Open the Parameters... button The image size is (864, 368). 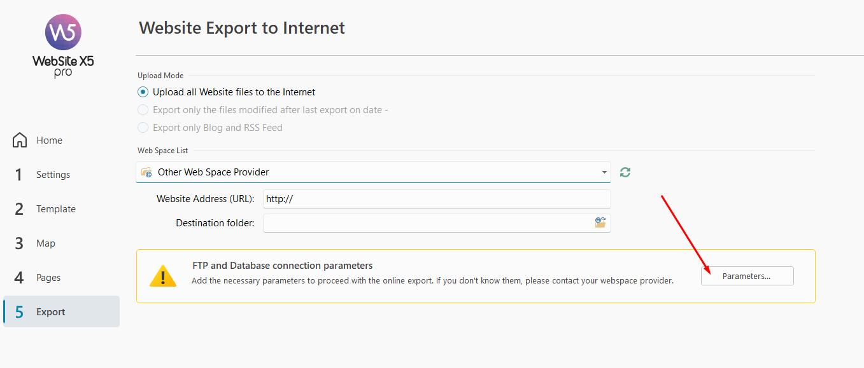point(747,276)
